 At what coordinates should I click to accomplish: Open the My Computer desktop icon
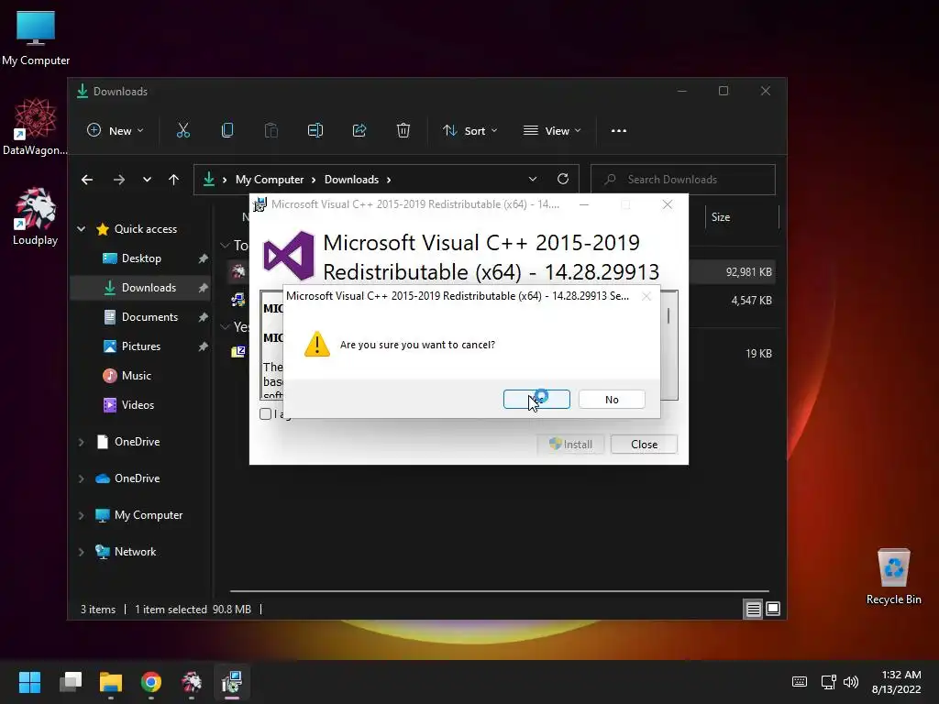[x=36, y=38]
